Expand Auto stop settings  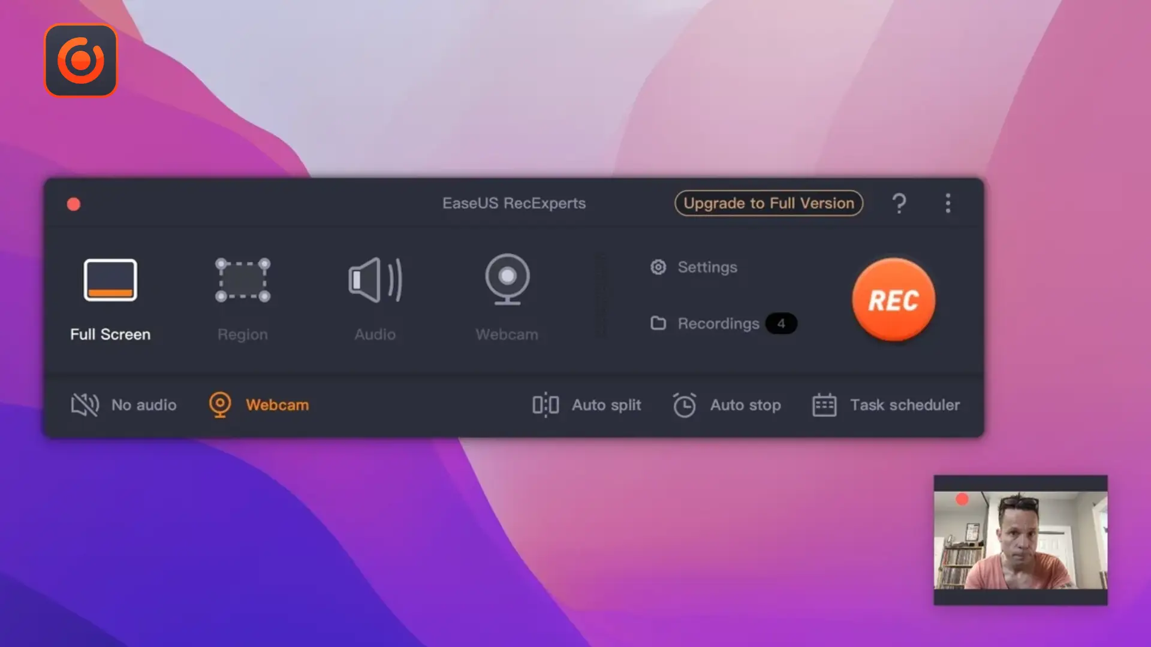coord(726,404)
